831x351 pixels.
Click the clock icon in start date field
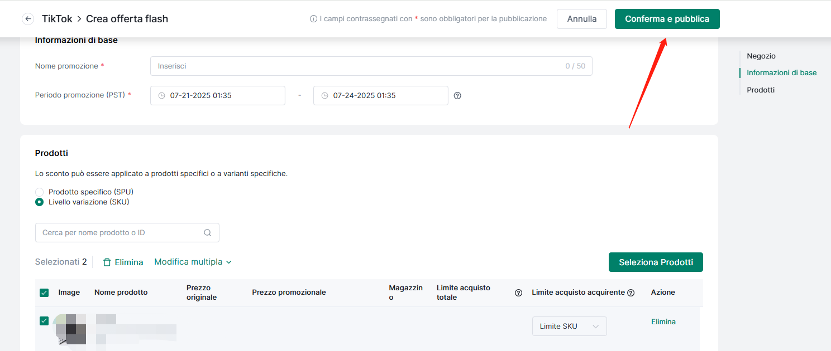162,96
